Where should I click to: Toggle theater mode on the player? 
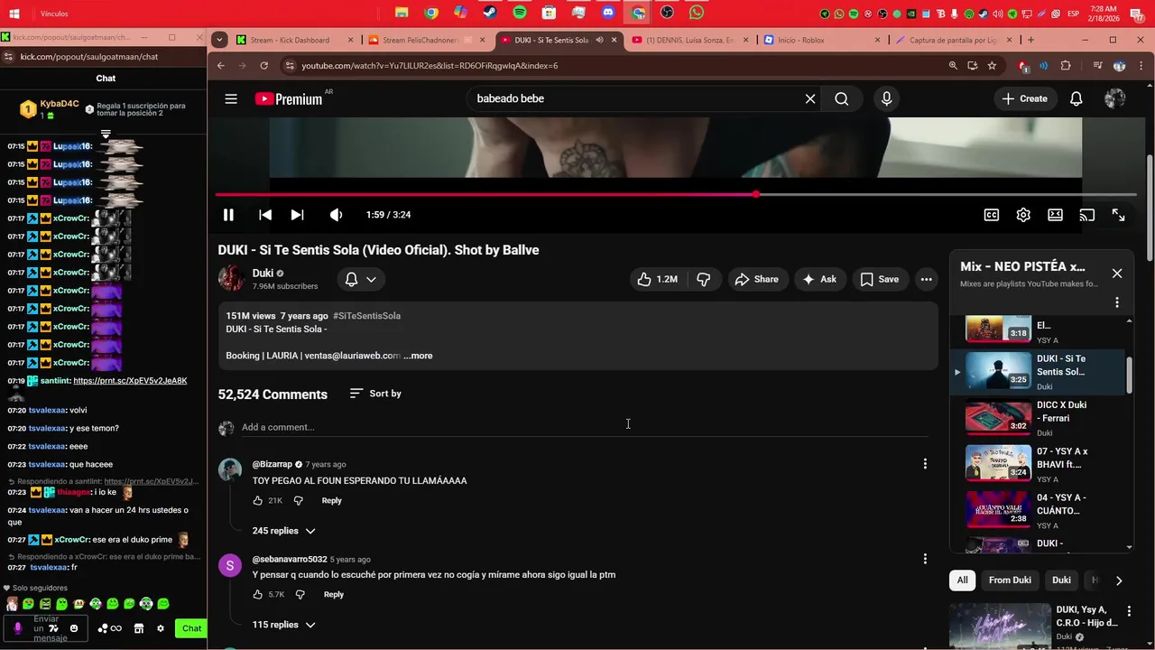pyautogui.click(x=1055, y=215)
